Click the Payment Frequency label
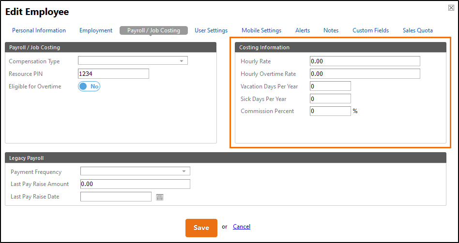Screen dimensions: 459x243 36,172
